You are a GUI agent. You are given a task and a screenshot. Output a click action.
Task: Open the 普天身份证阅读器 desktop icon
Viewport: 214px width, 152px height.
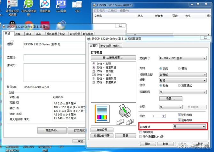pos(12,7)
